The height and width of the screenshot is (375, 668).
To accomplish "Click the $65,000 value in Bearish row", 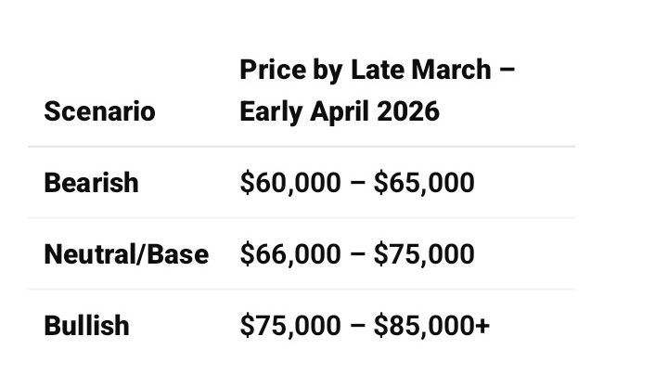I will coord(424,182).
